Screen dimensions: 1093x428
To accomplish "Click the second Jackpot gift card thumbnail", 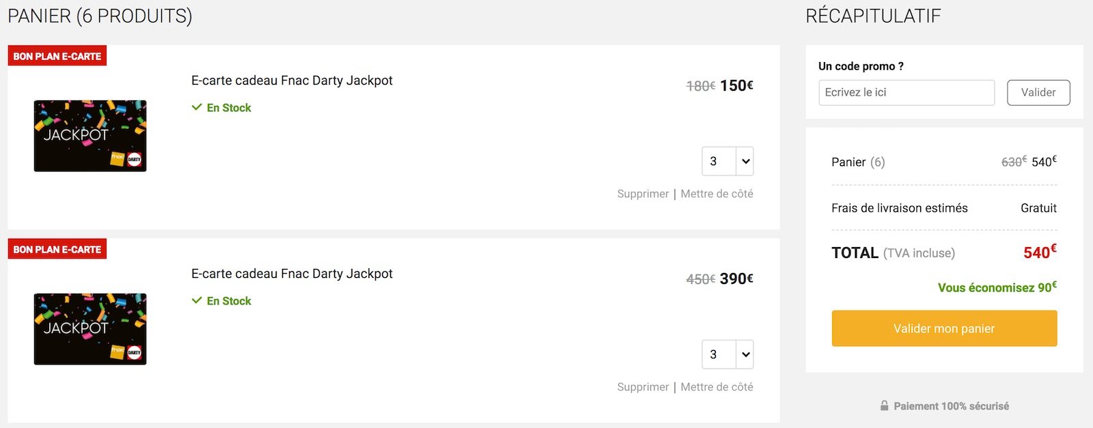I will (x=89, y=329).
